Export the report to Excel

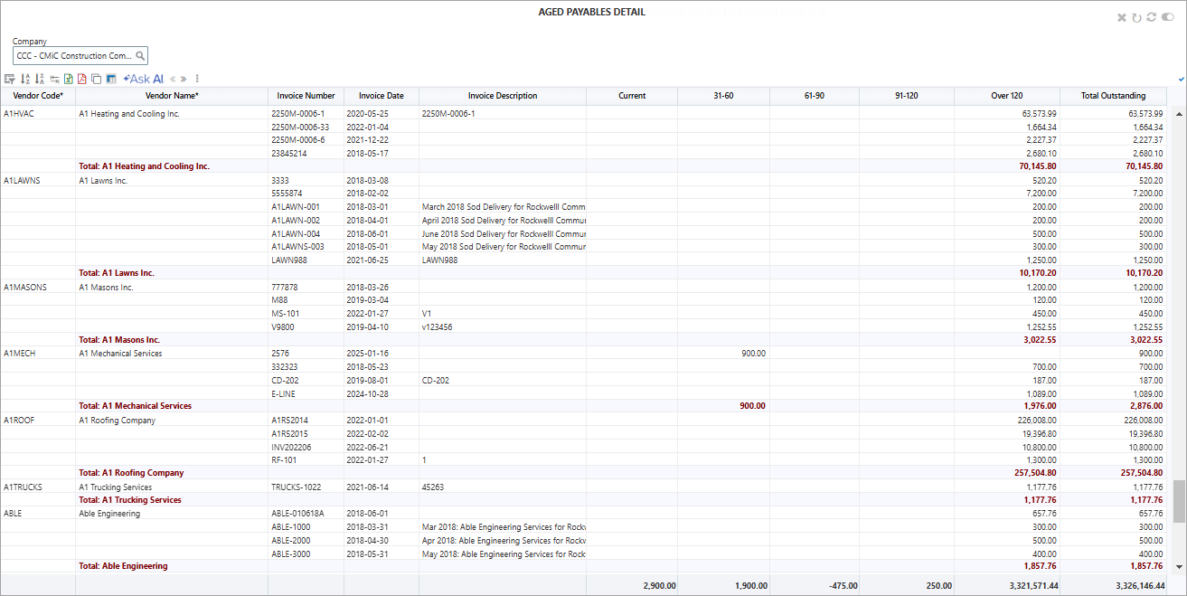(x=69, y=79)
